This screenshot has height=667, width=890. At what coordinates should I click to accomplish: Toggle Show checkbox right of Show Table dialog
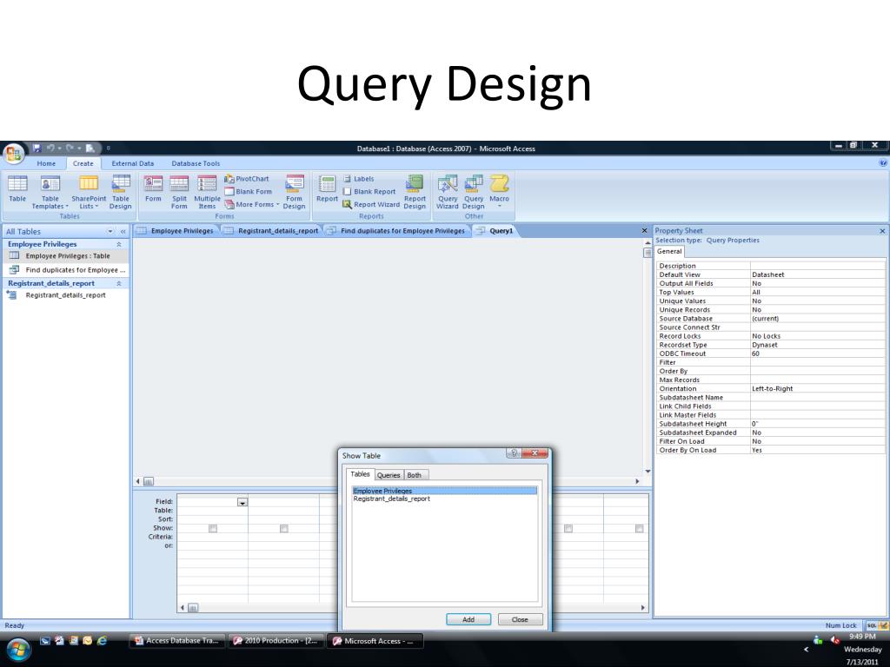(x=568, y=529)
